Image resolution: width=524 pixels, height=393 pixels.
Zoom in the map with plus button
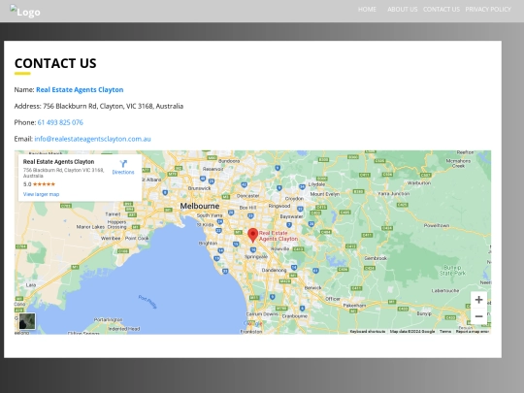point(478,300)
